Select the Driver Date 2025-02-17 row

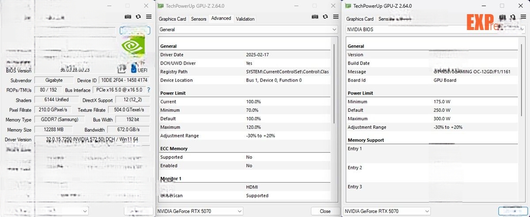pos(244,55)
